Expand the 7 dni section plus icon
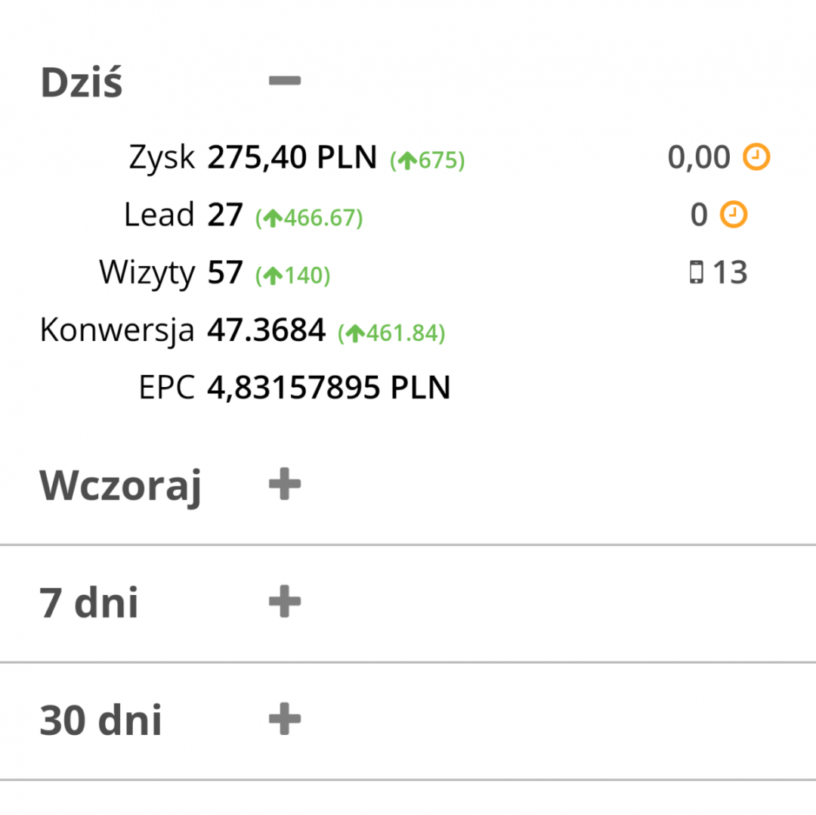Image resolution: width=816 pixels, height=815 pixels. (x=285, y=603)
